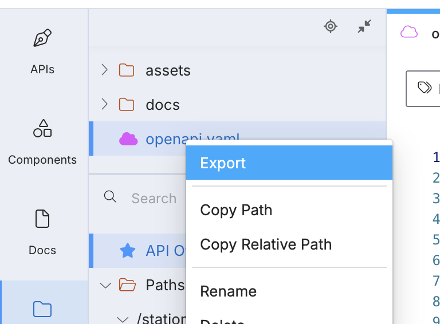This screenshot has width=440, height=324.
Task: Click the tag icon button
Action: [x=425, y=88]
